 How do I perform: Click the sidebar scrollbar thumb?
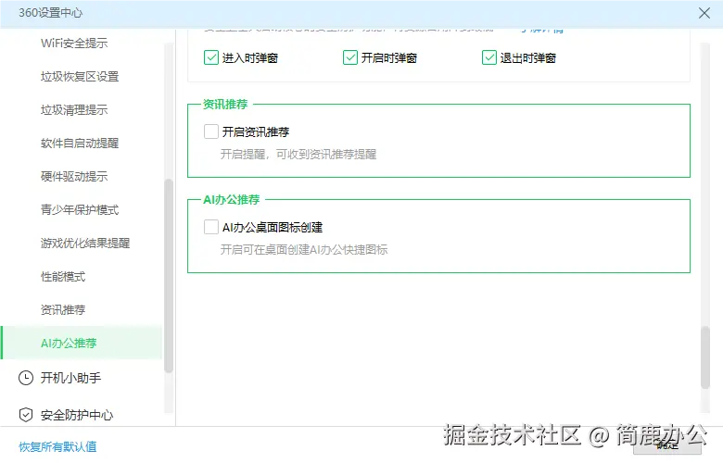169,276
